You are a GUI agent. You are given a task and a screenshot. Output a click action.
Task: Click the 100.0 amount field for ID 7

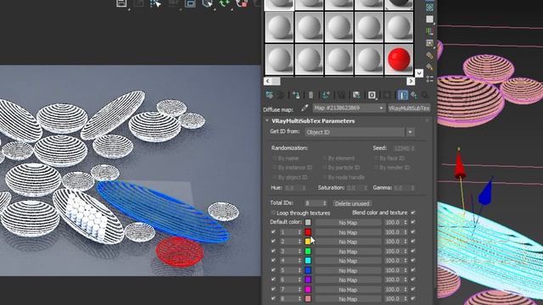tap(394, 289)
